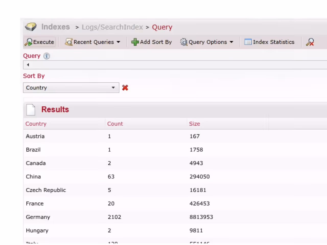Click size value 426453
Image resolution: width=327 pixels, height=245 pixels.
point(200,204)
